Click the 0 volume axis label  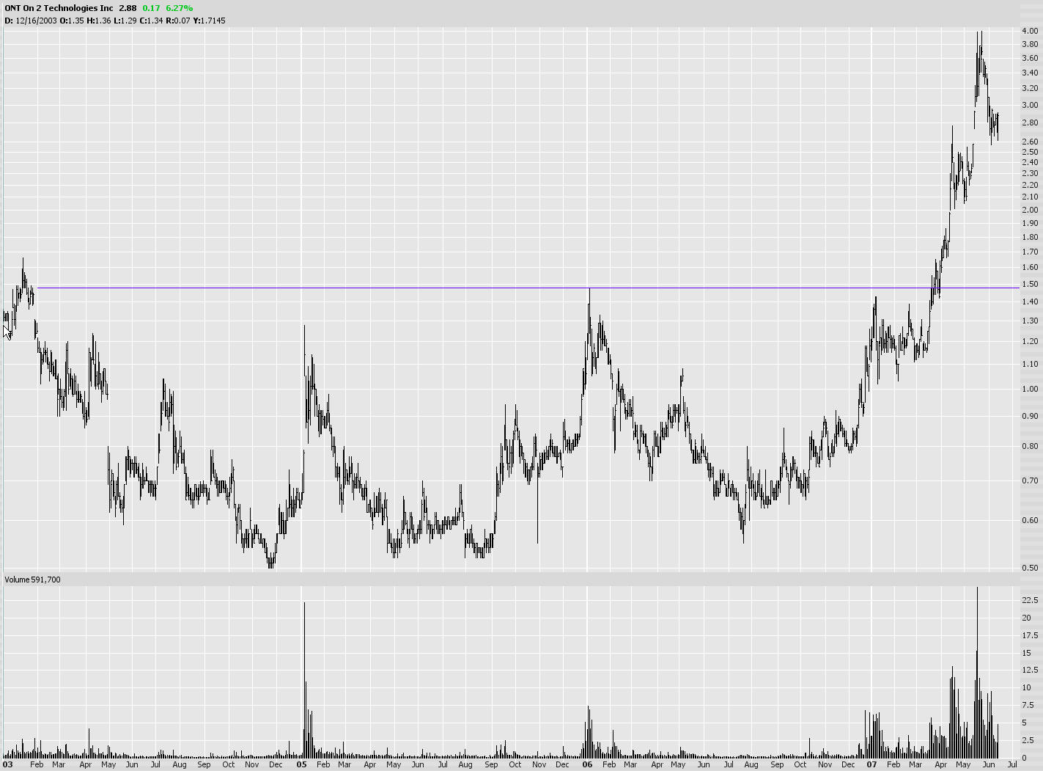(1024, 758)
